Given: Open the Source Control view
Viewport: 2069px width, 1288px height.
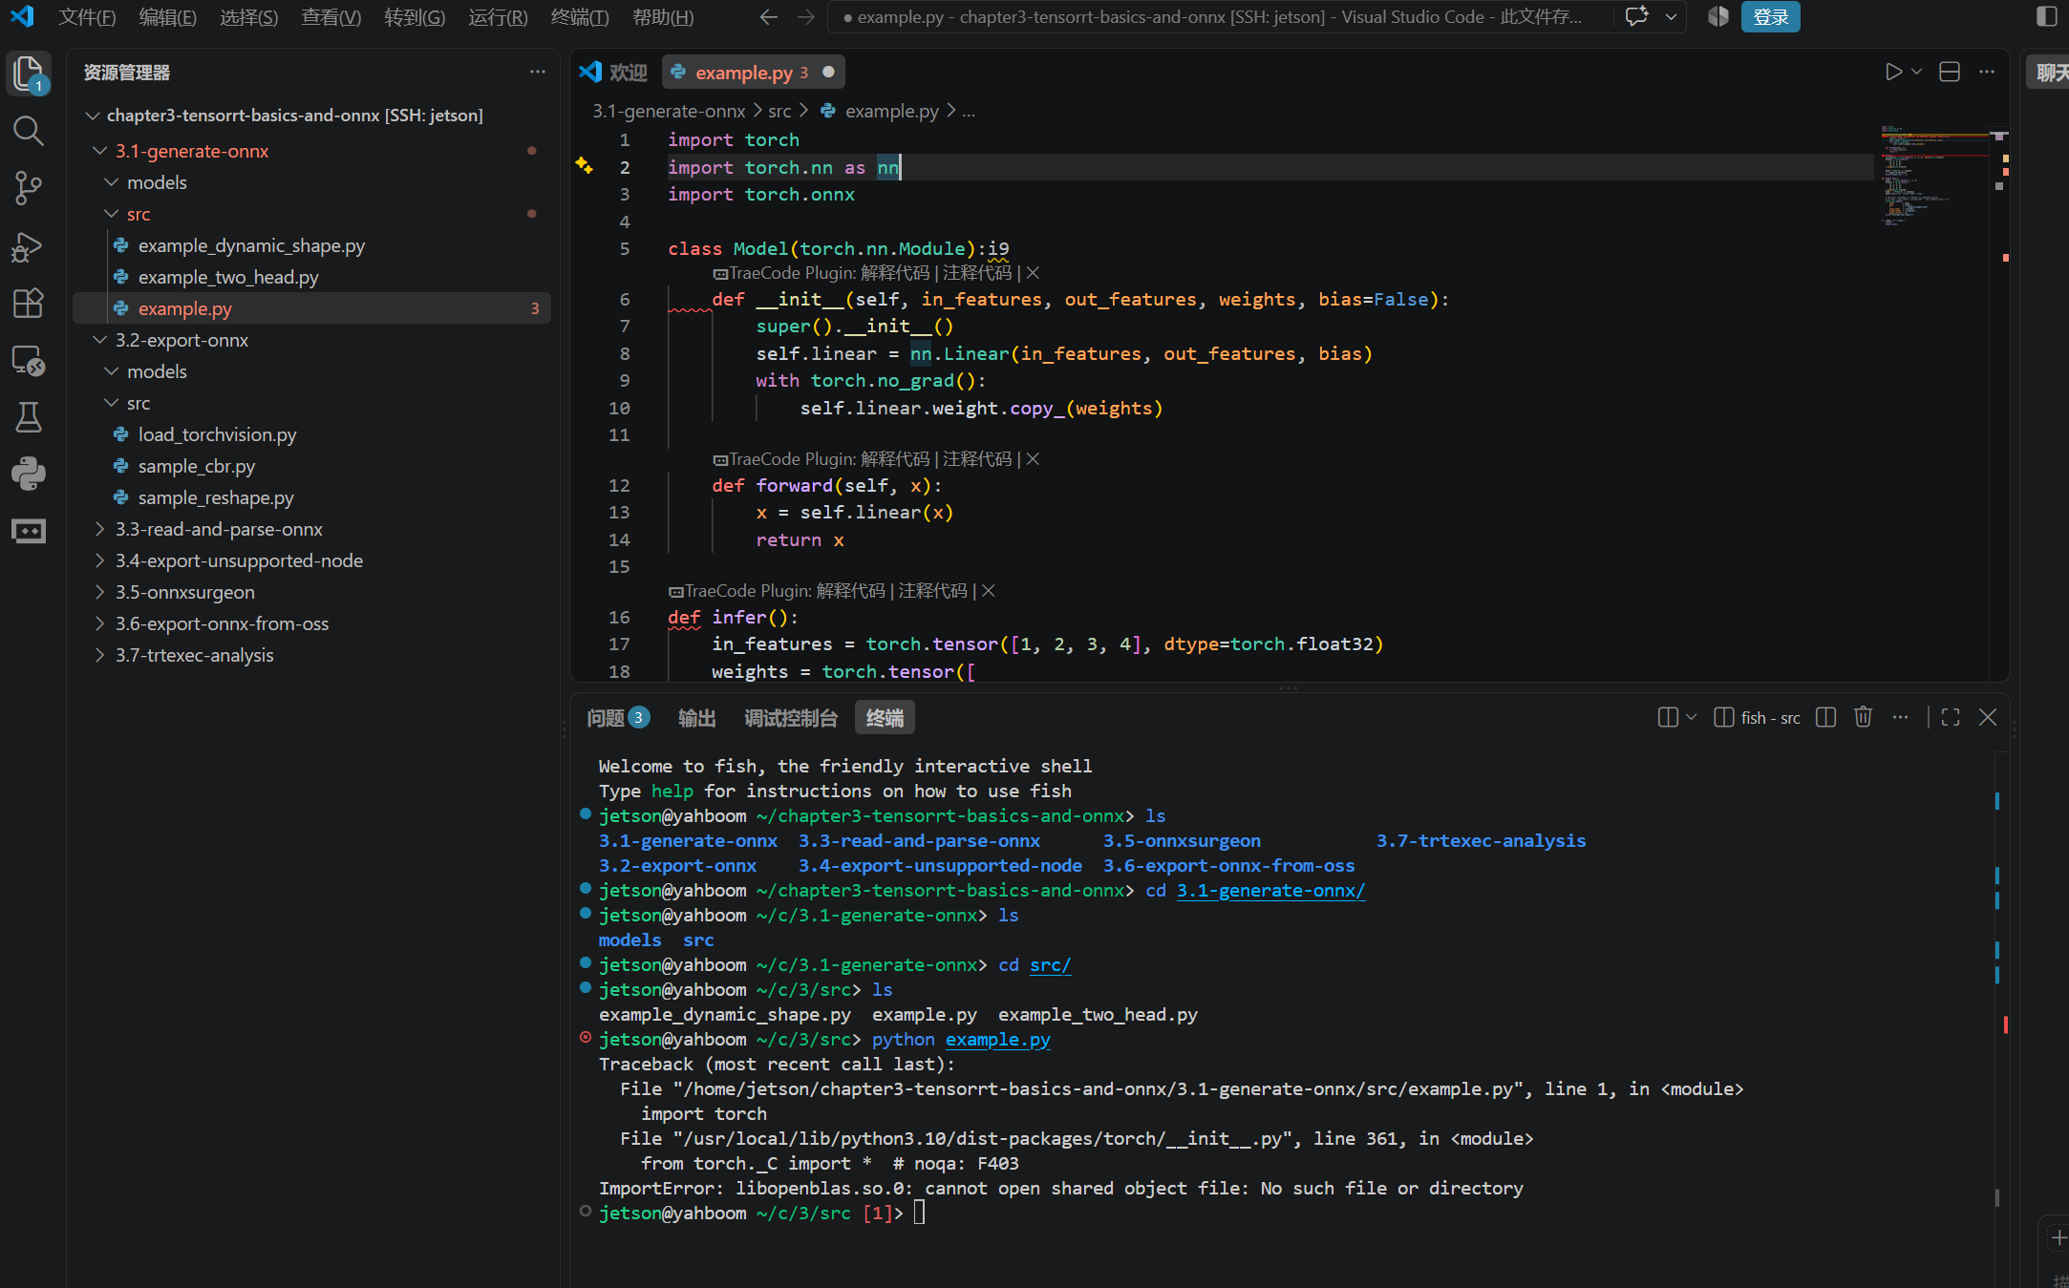Looking at the screenshot, I should (29, 188).
